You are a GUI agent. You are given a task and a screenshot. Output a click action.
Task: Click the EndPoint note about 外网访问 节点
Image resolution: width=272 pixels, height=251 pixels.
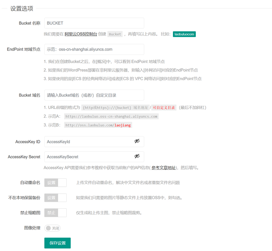point(121,70)
